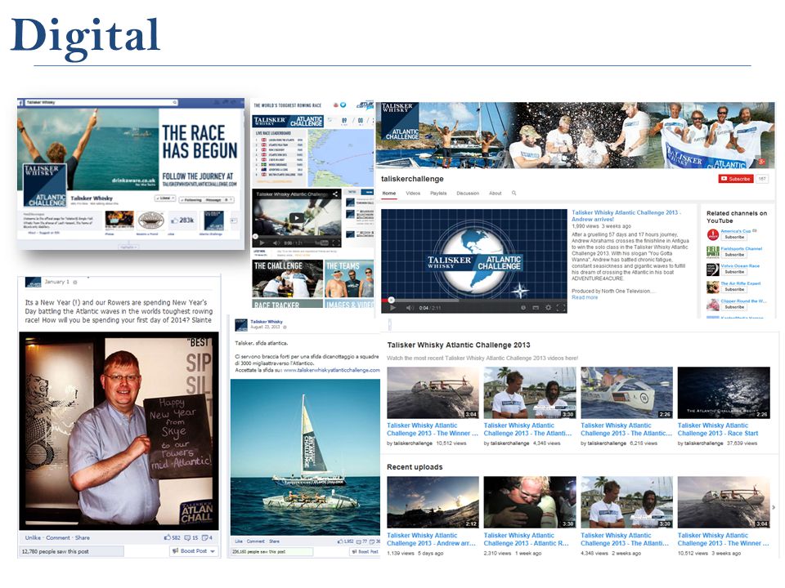Click the Twitter icon on race website header
This screenshot has height=588, width=785.
click(x=343, y=105)
